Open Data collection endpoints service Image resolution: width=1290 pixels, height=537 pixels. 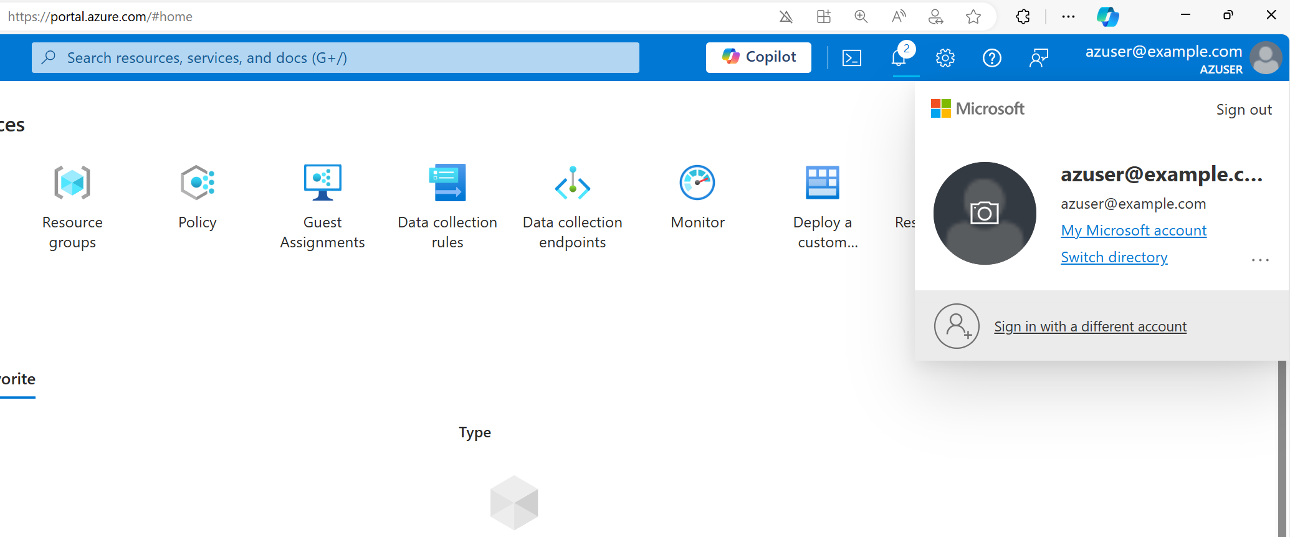point(573,207)
